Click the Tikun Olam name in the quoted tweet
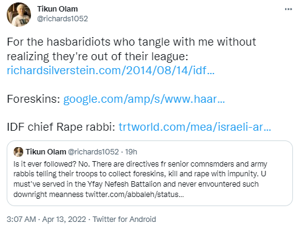Screen dimensions: 296x228 coord(46,152)
